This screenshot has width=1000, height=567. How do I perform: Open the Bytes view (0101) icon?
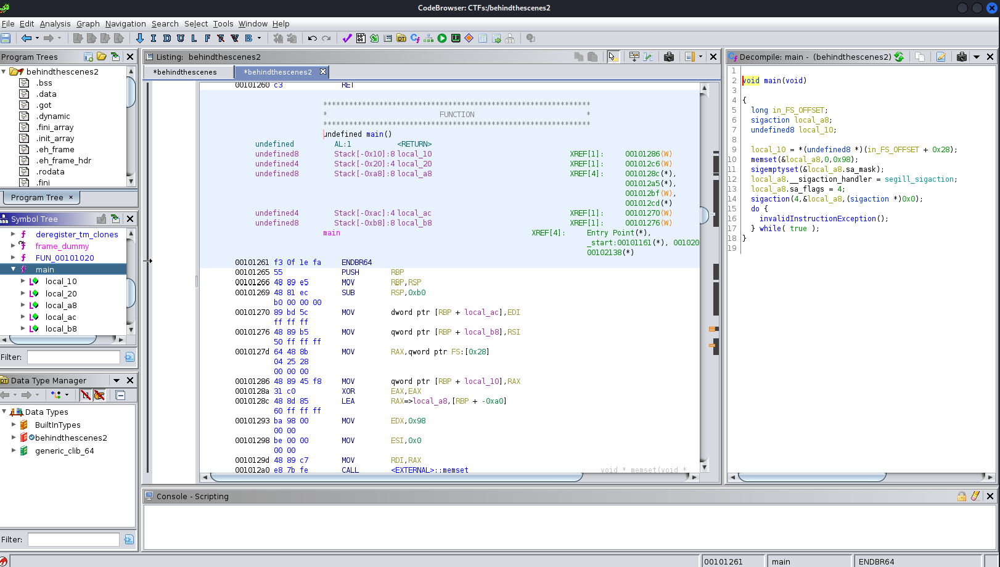361,38
